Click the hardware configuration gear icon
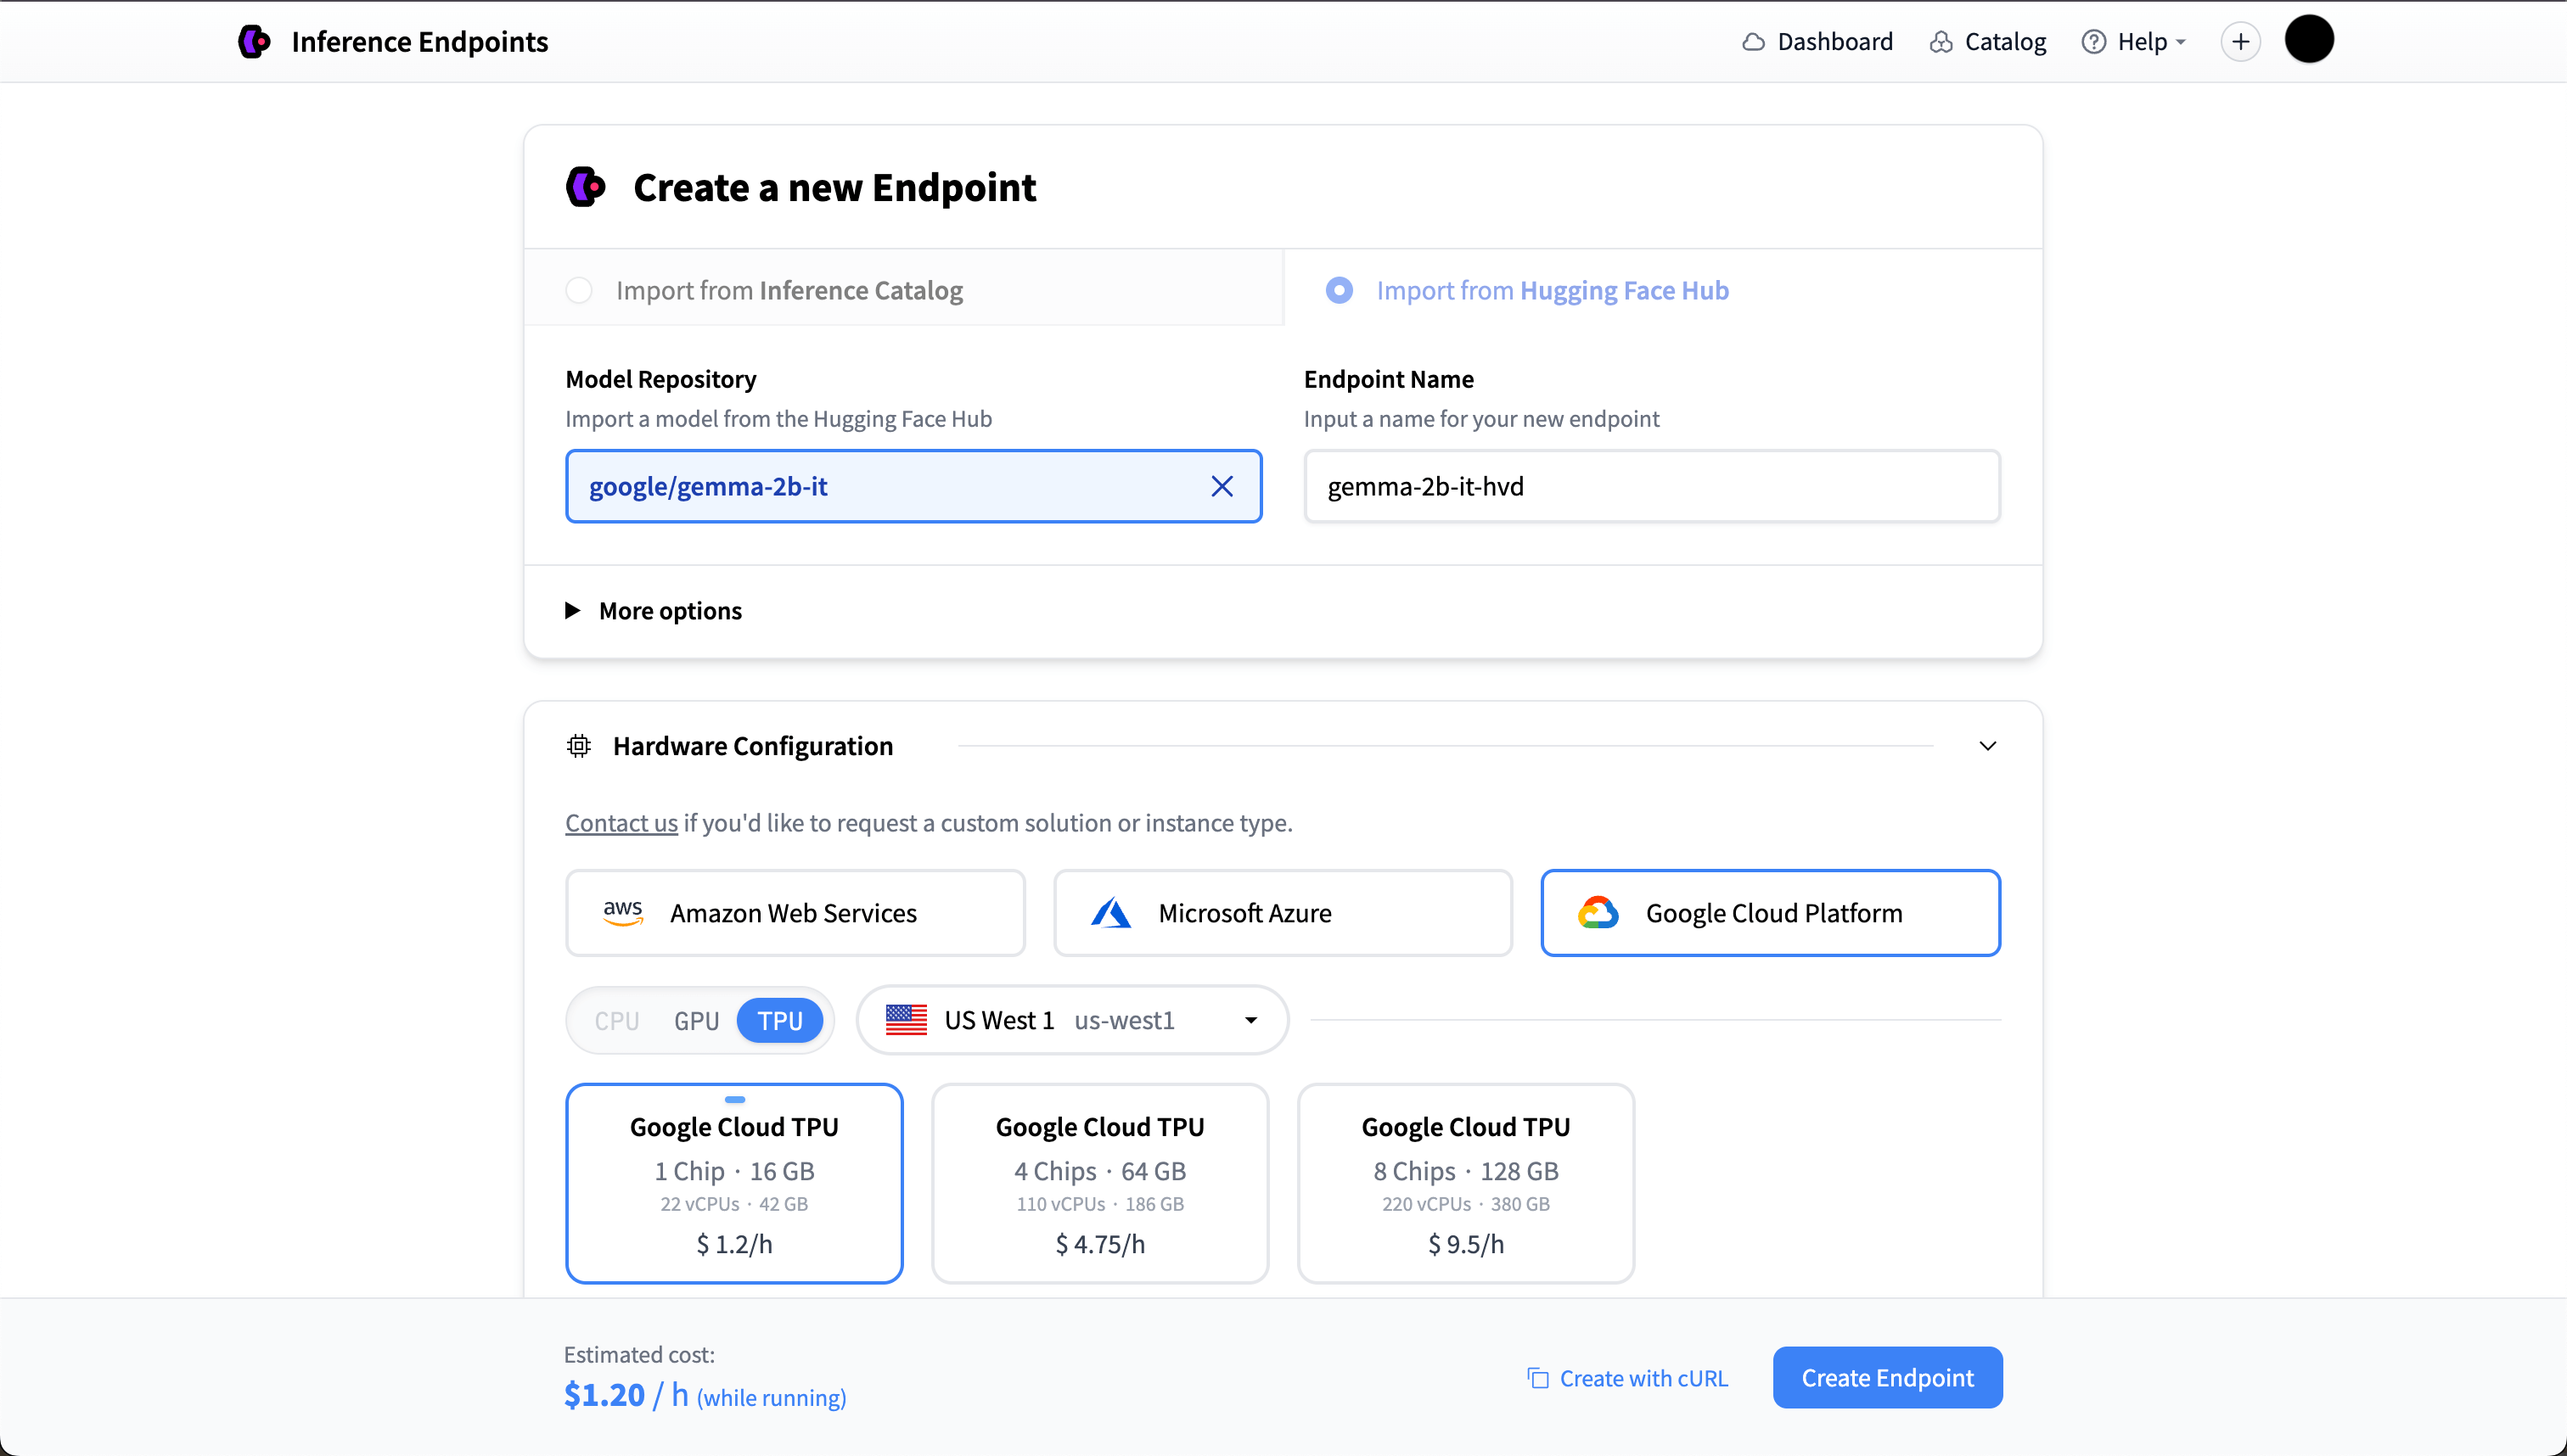Screen dimensions: 2567x1456 coord(578,745)
